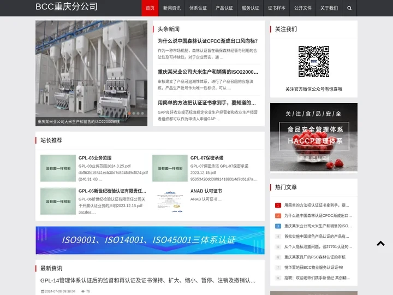This screenshot has width=393, height=295.
Task: Click the 食品安全管理体系 HACCP banner
Action: click(314, 137)
